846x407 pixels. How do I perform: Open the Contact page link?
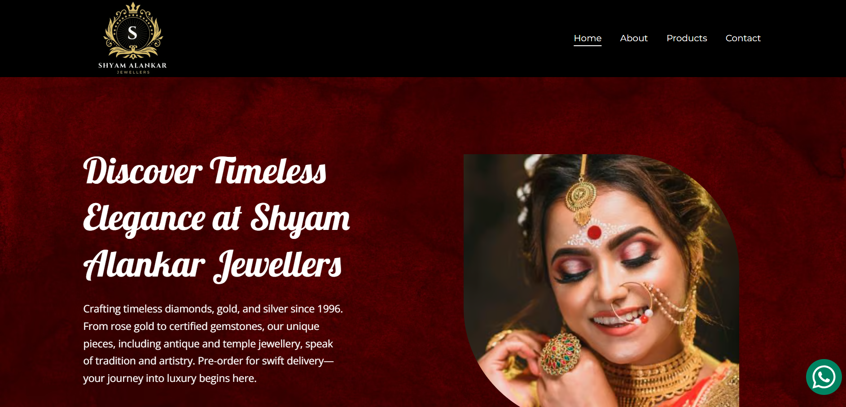click(x=743, y=38)
